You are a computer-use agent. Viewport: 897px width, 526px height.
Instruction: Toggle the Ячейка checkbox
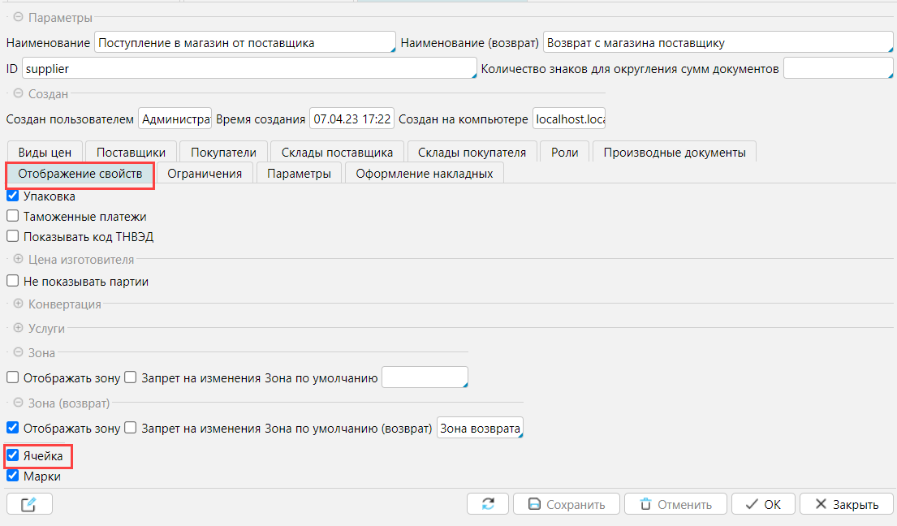[x=13, y=456]
